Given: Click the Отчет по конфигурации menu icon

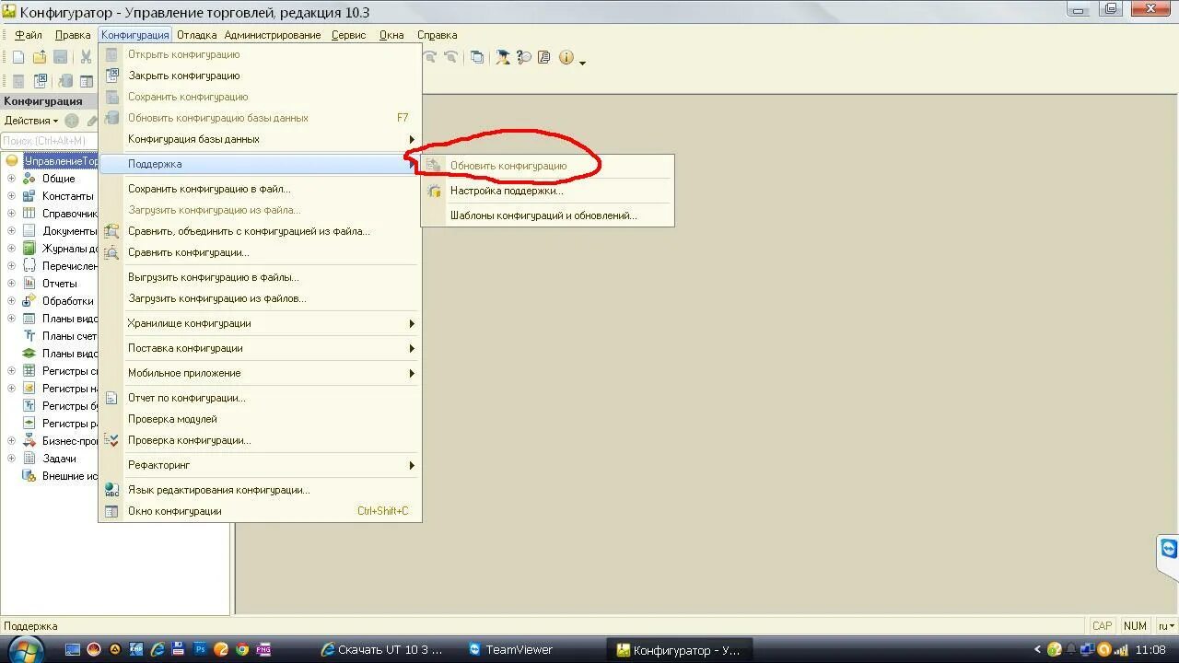Looking at the screenshot, I should (111, 398).
